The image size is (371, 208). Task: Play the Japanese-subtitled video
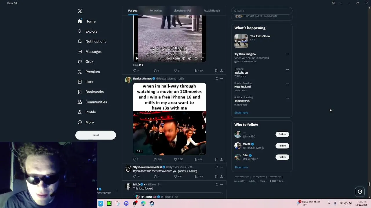137,58
